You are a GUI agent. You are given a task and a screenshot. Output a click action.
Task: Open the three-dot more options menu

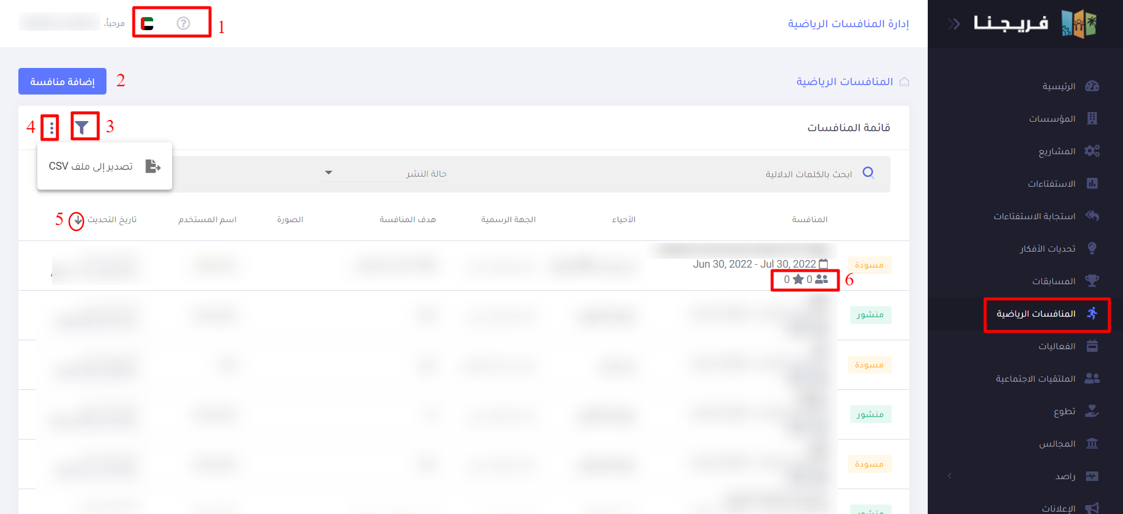coord(52,128)
